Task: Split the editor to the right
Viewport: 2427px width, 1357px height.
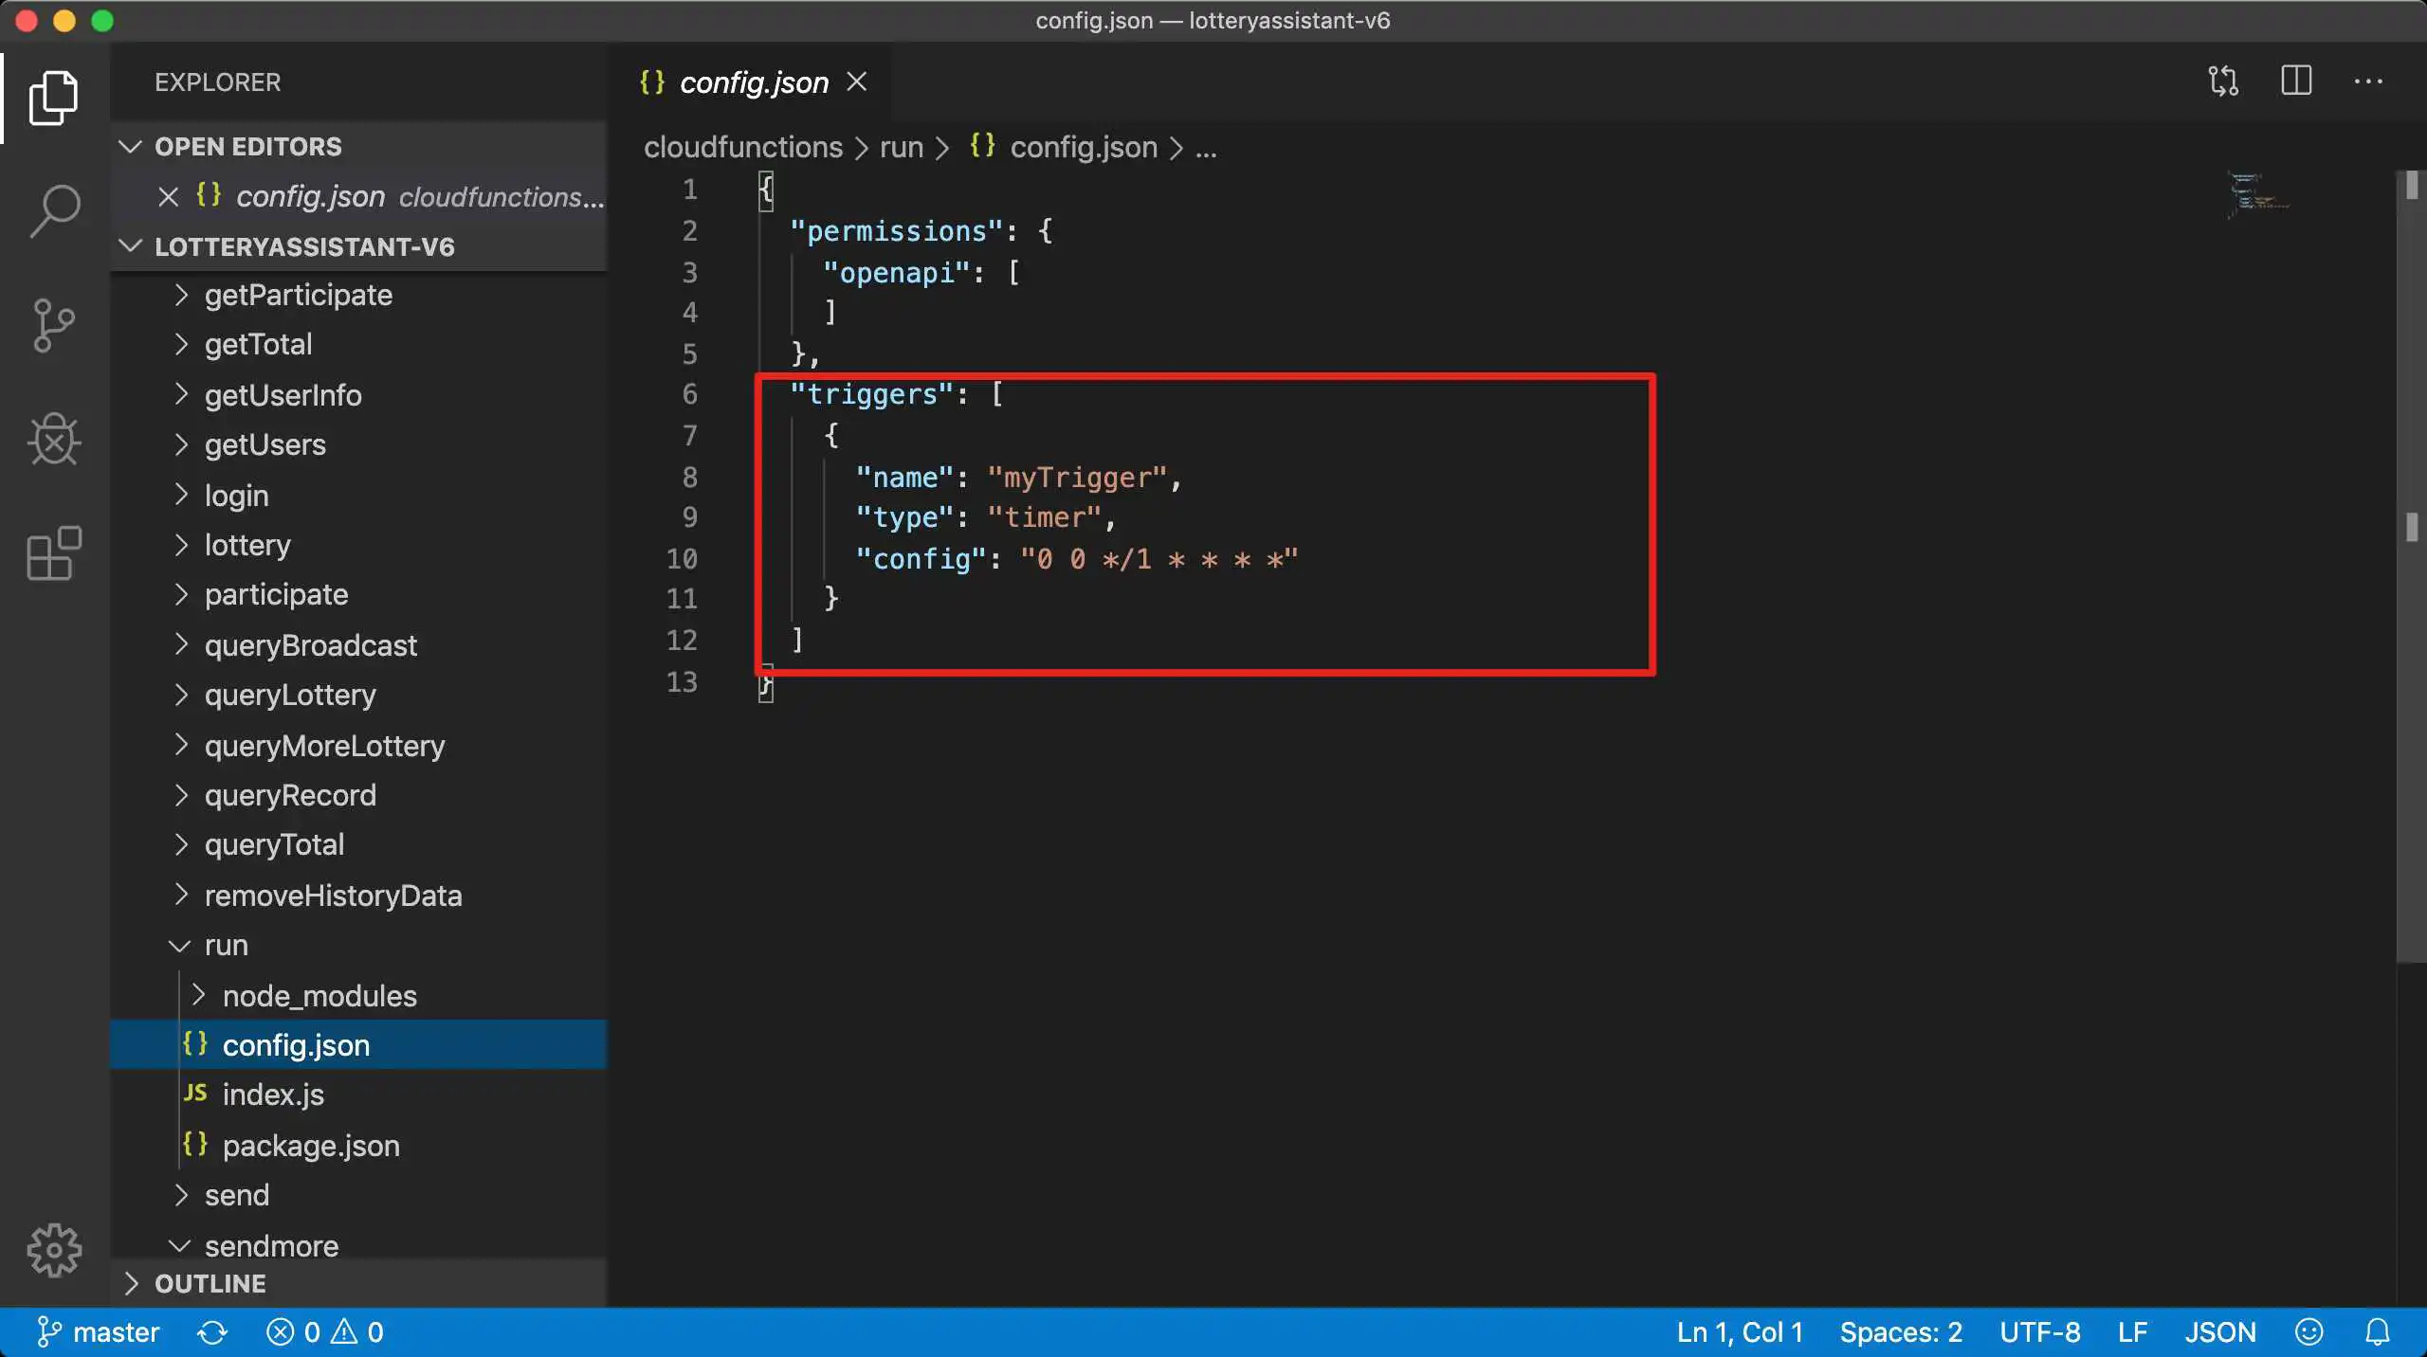Action: pos(2295,81)
